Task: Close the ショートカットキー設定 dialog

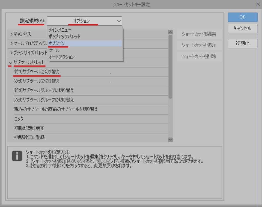Action: tap(258, 4)
